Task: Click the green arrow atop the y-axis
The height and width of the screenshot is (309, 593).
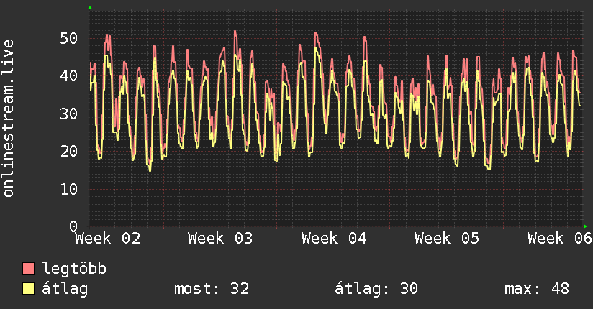Action: tap(90, 8)
